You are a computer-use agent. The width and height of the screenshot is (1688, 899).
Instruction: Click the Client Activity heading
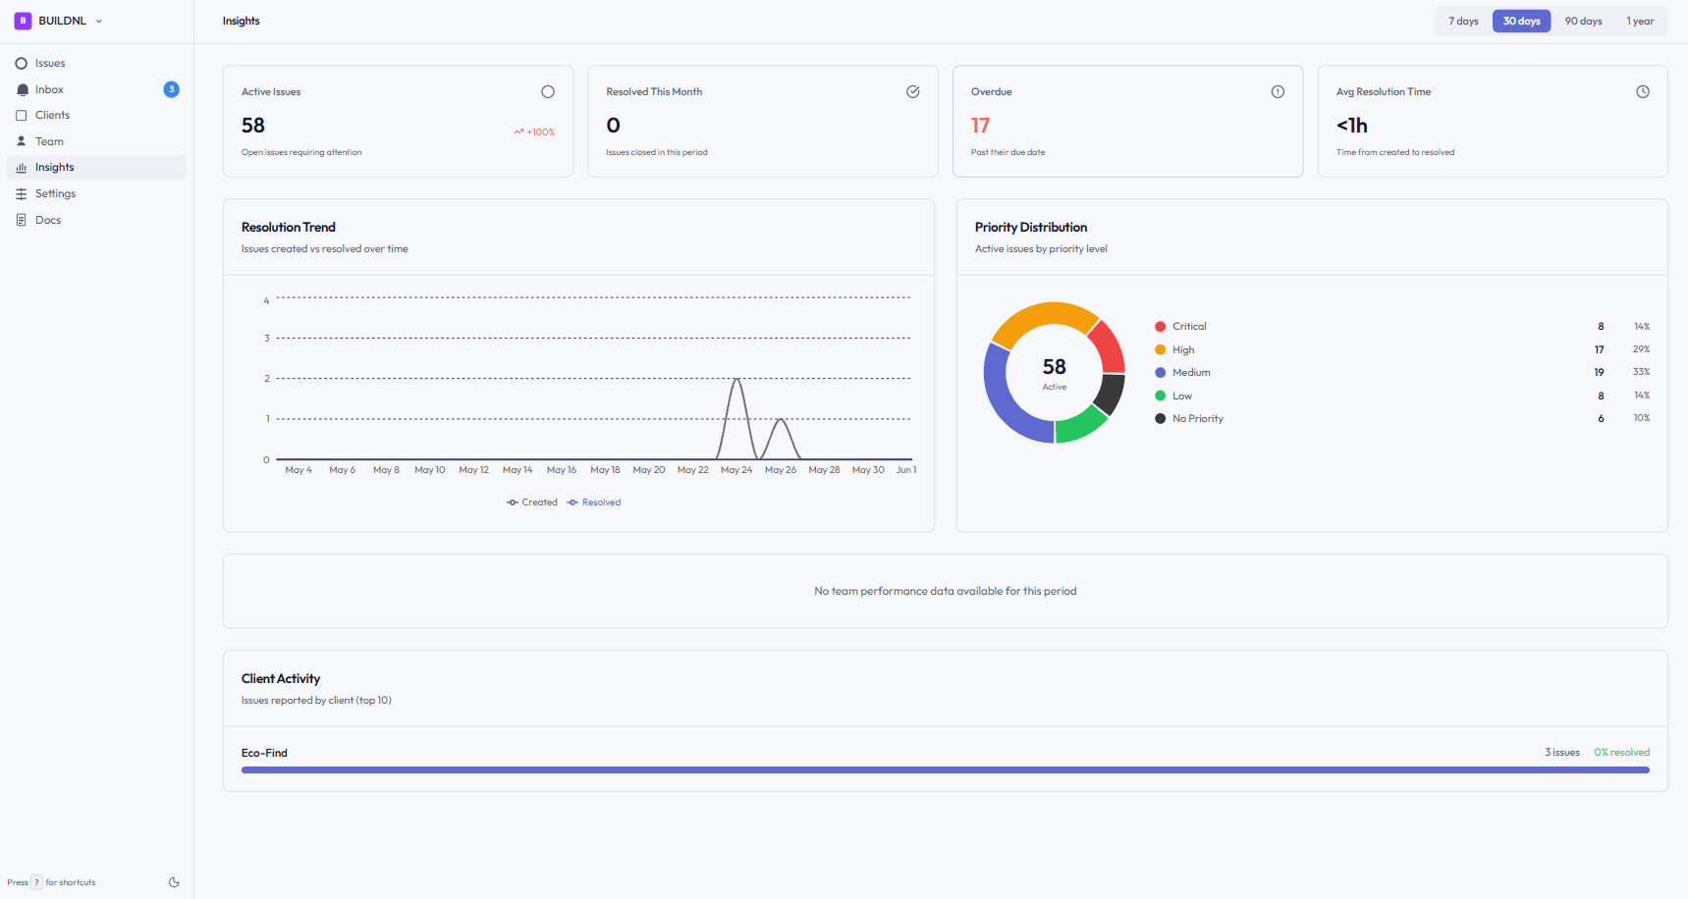pos(281,679)
